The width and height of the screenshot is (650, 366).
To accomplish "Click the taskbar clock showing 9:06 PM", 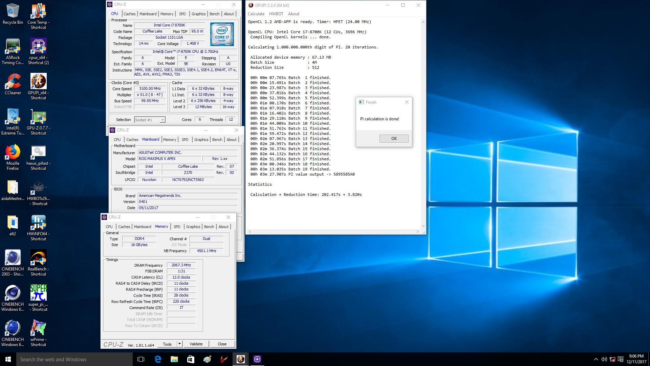I will tap(636, 359).
